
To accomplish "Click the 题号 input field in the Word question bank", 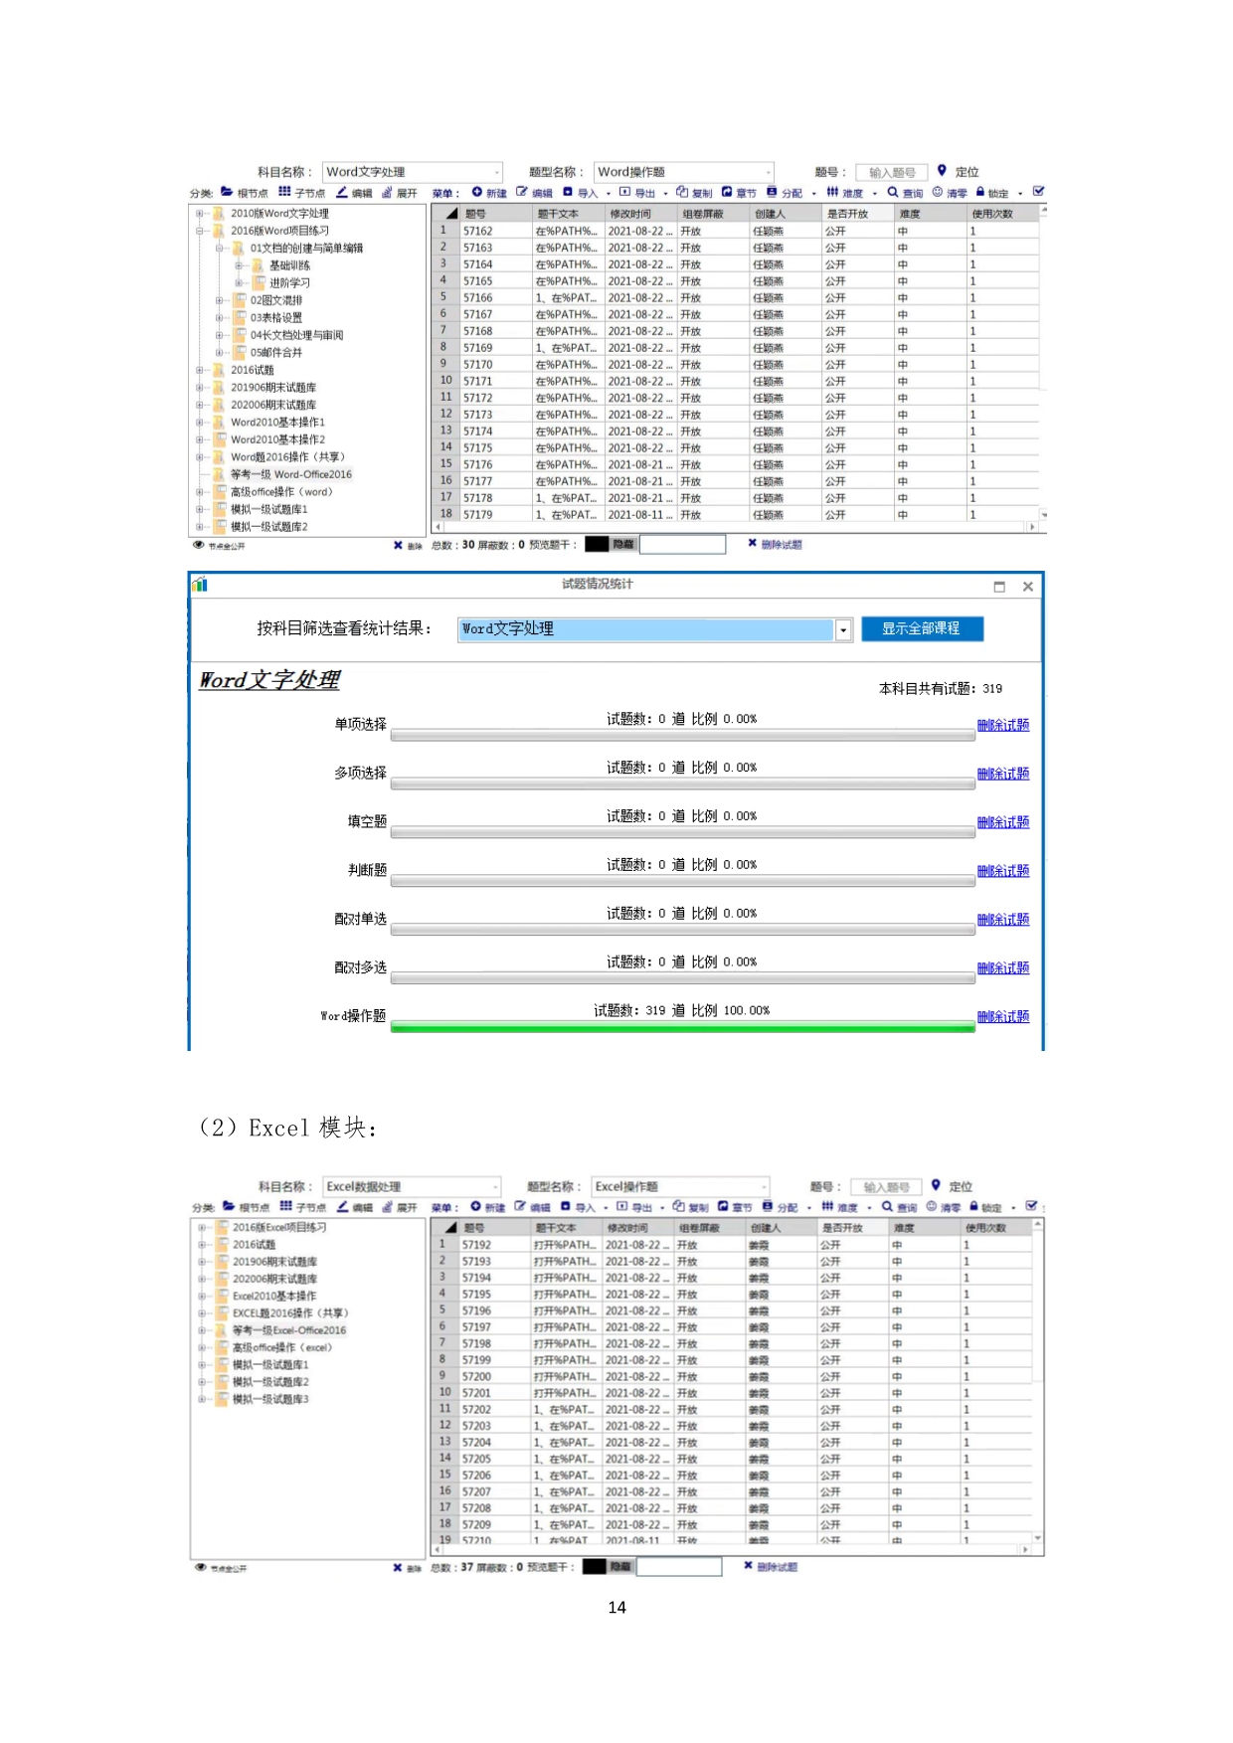I will point(892,173).
